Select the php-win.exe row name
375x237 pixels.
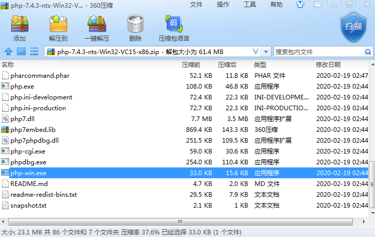point(28,173)
